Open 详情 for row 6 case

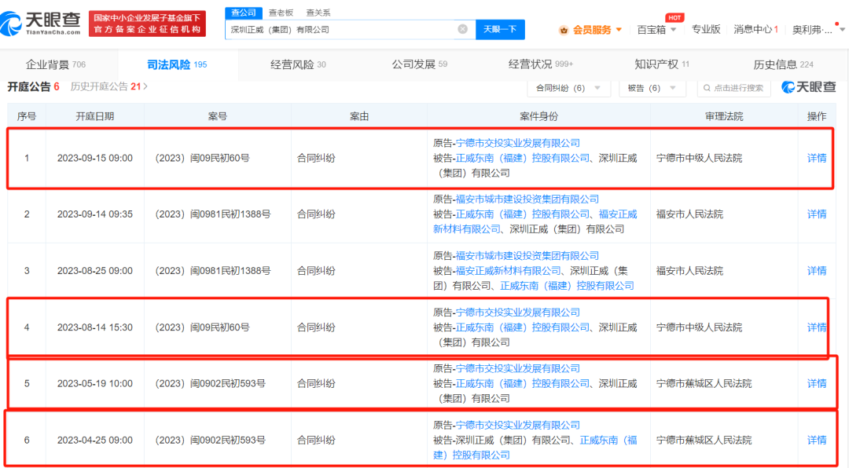click(817, 440)
